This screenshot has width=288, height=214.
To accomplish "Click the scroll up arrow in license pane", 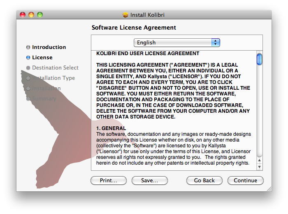I will (259, 160).
